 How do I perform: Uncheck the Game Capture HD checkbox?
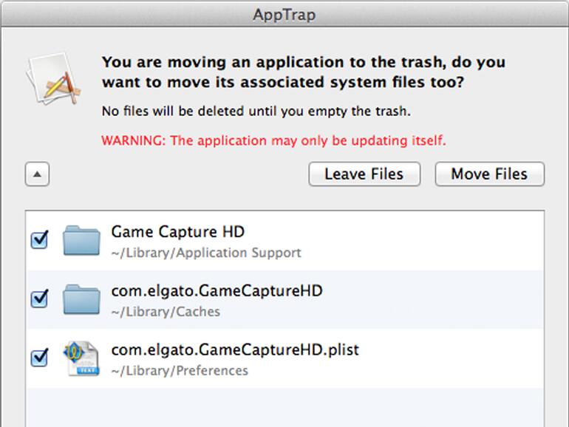click(39, 240)
